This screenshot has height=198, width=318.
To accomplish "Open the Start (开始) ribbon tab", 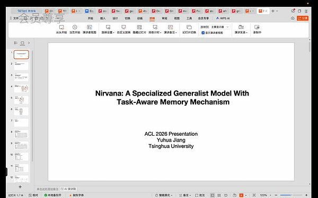I will [x=91, y=18].
